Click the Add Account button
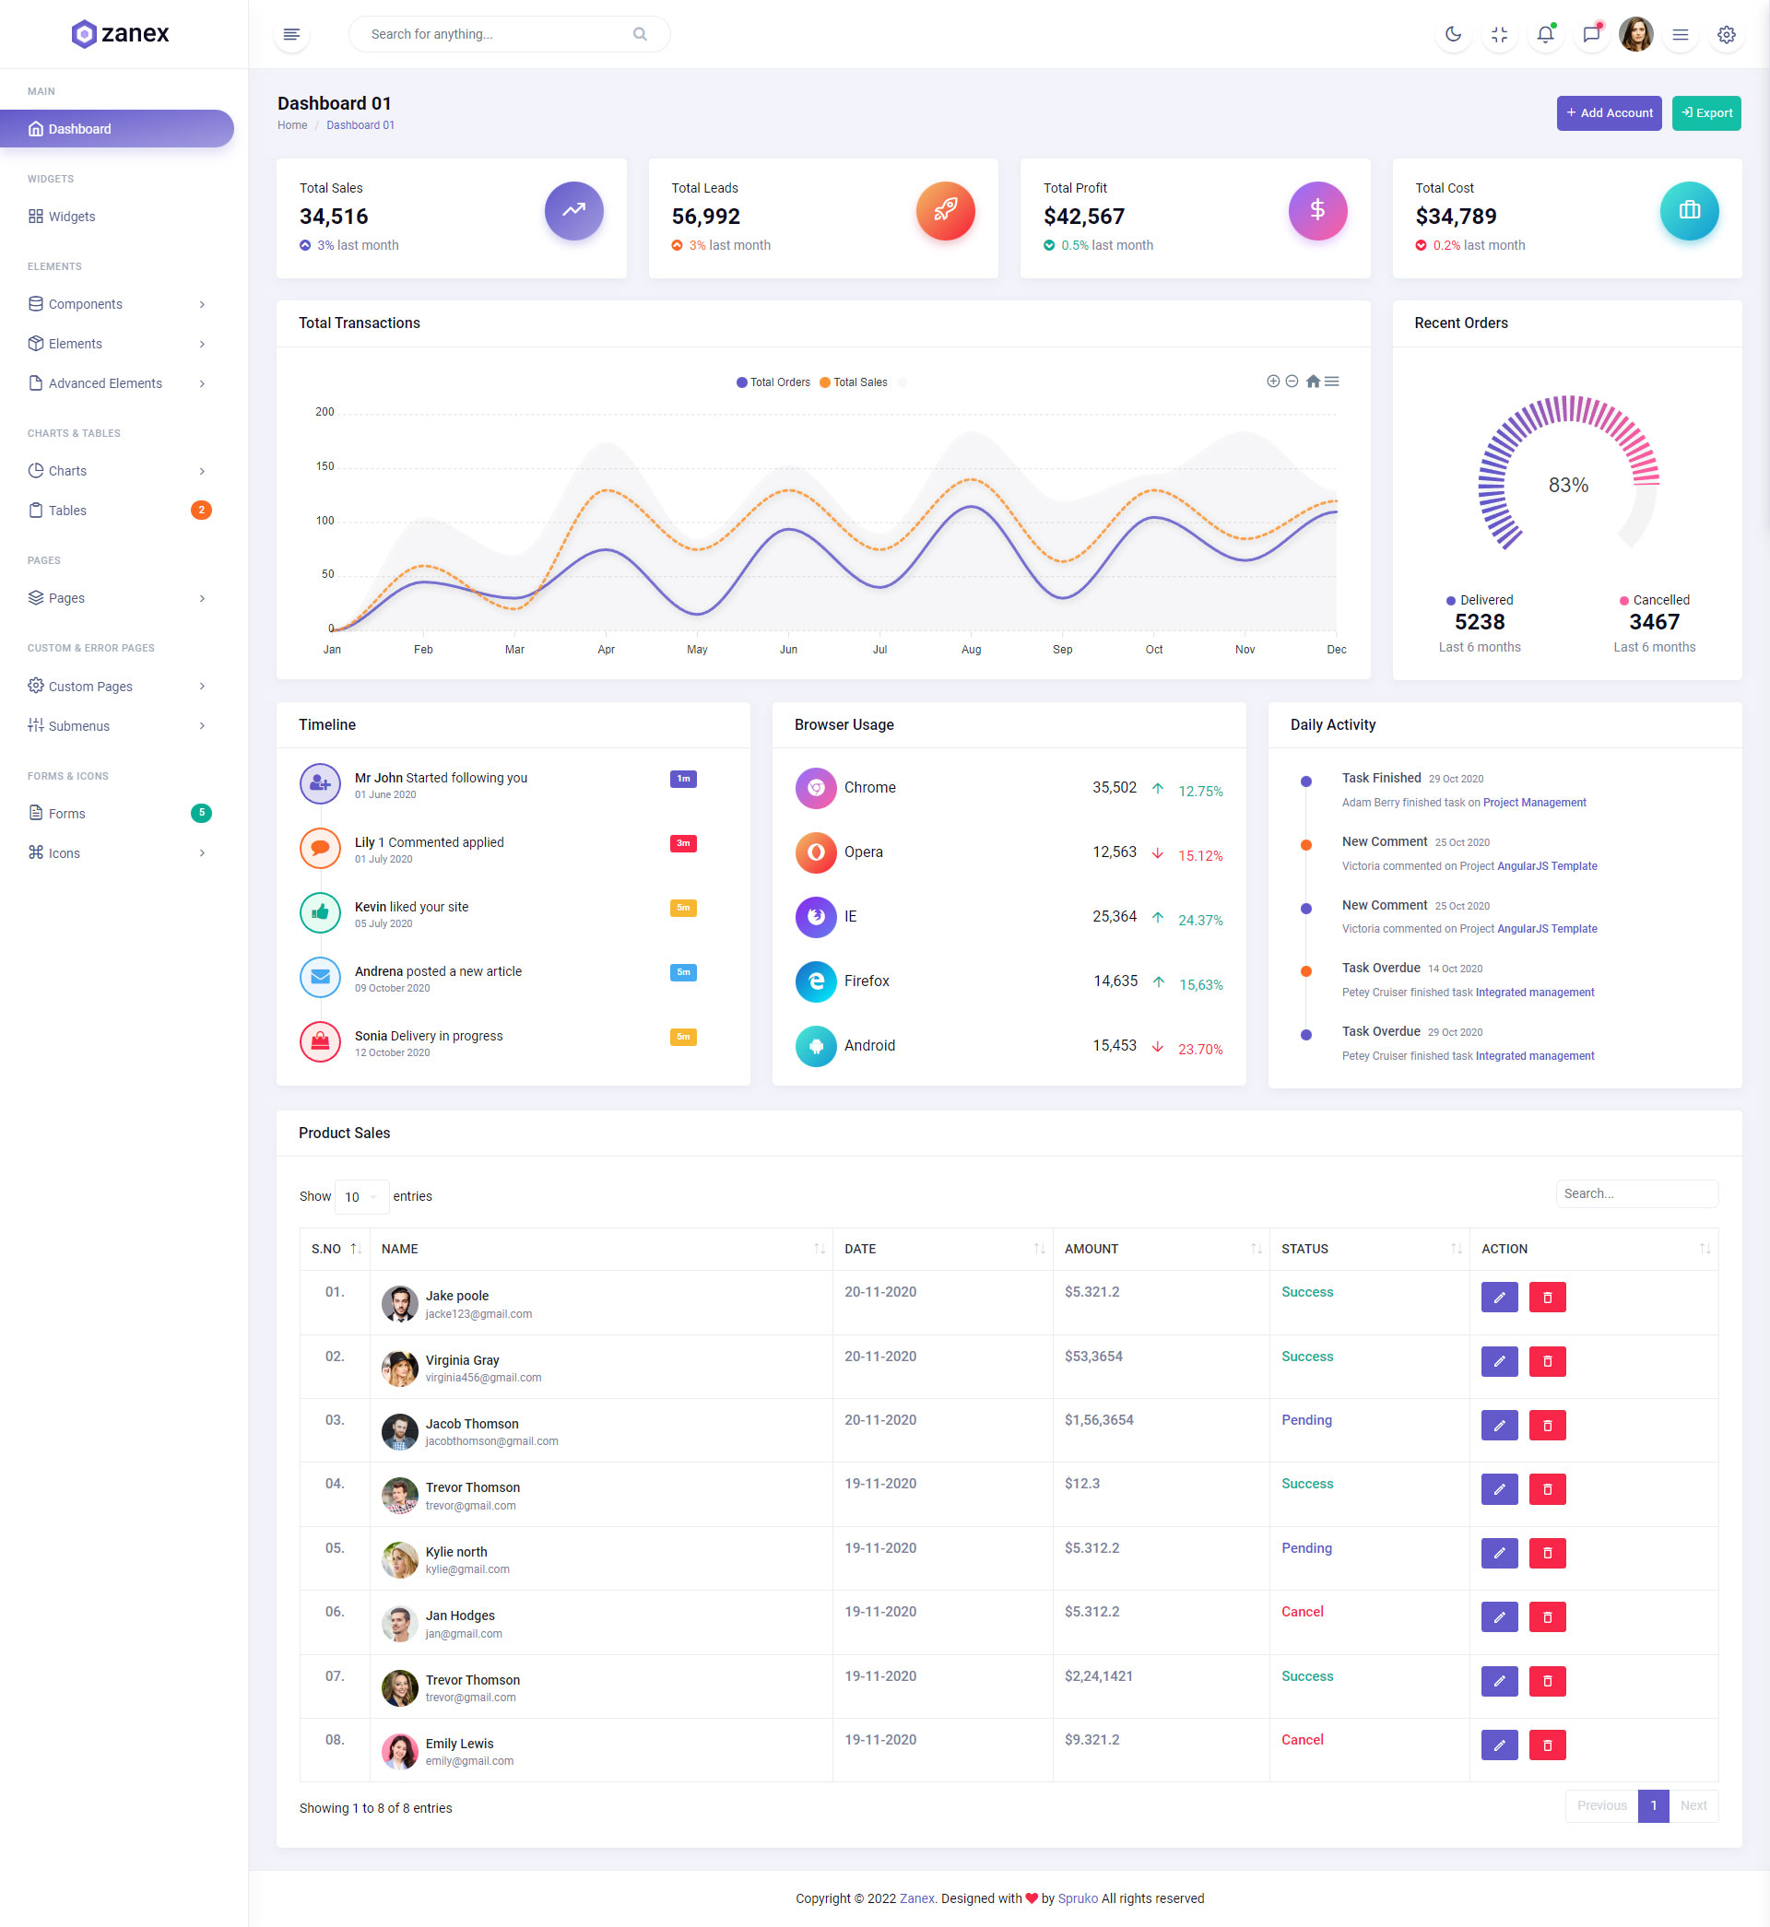1770x1927 pixels. click(1608, 113)
